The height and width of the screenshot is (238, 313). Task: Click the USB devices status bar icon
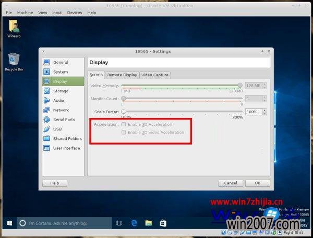(x=243, y=232)
